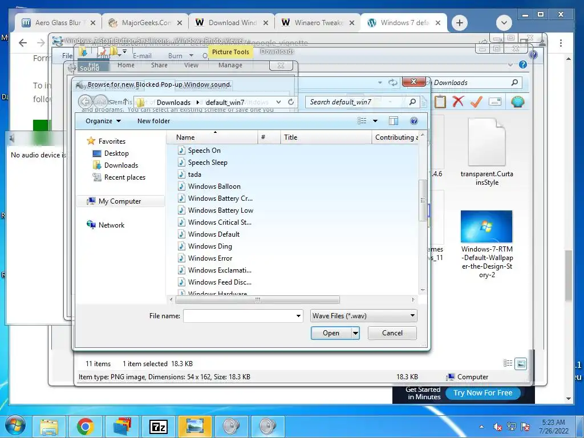
Task: Open the Picture Tools ribbon tab
Action: tap(230, 52)
